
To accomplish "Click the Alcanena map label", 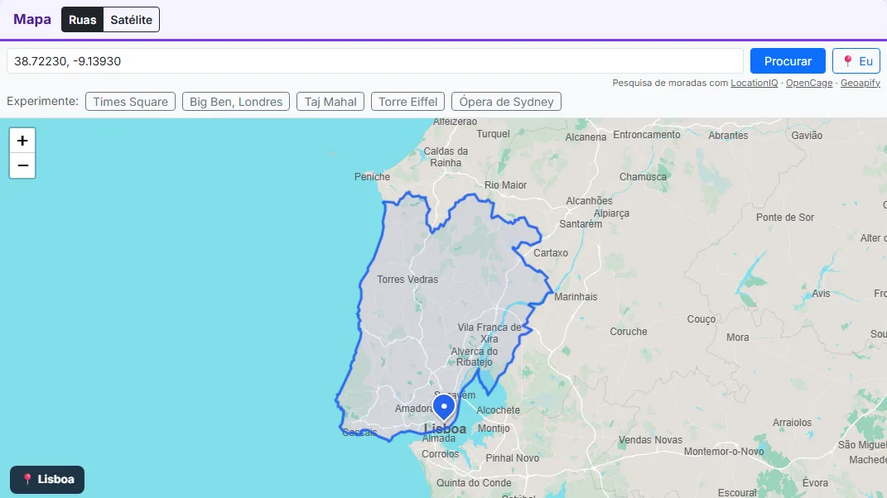I will [586, 137].
